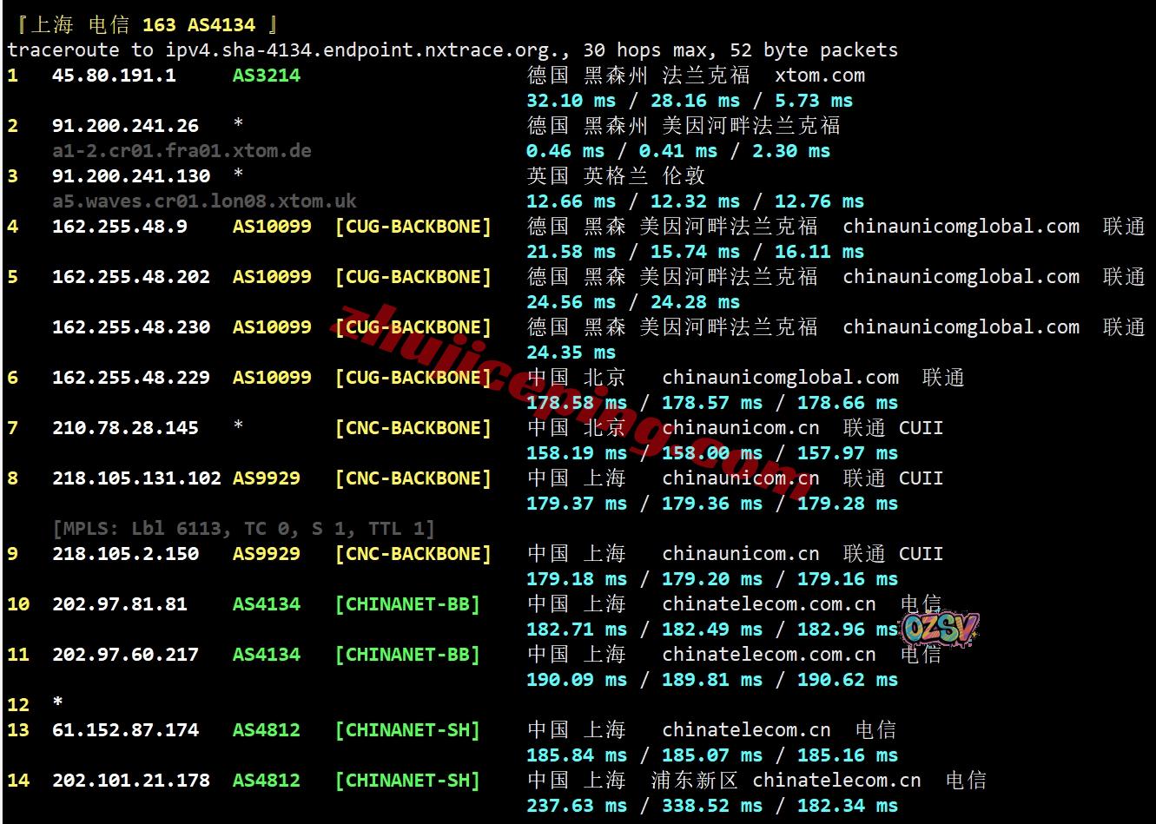Click hostname a5.waves.cr01.lon08.xtom.uk
The image size is (1156, 824).
pos(204,201)
